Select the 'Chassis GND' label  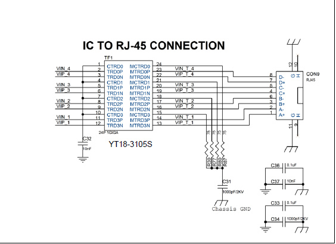pos(231,209)
